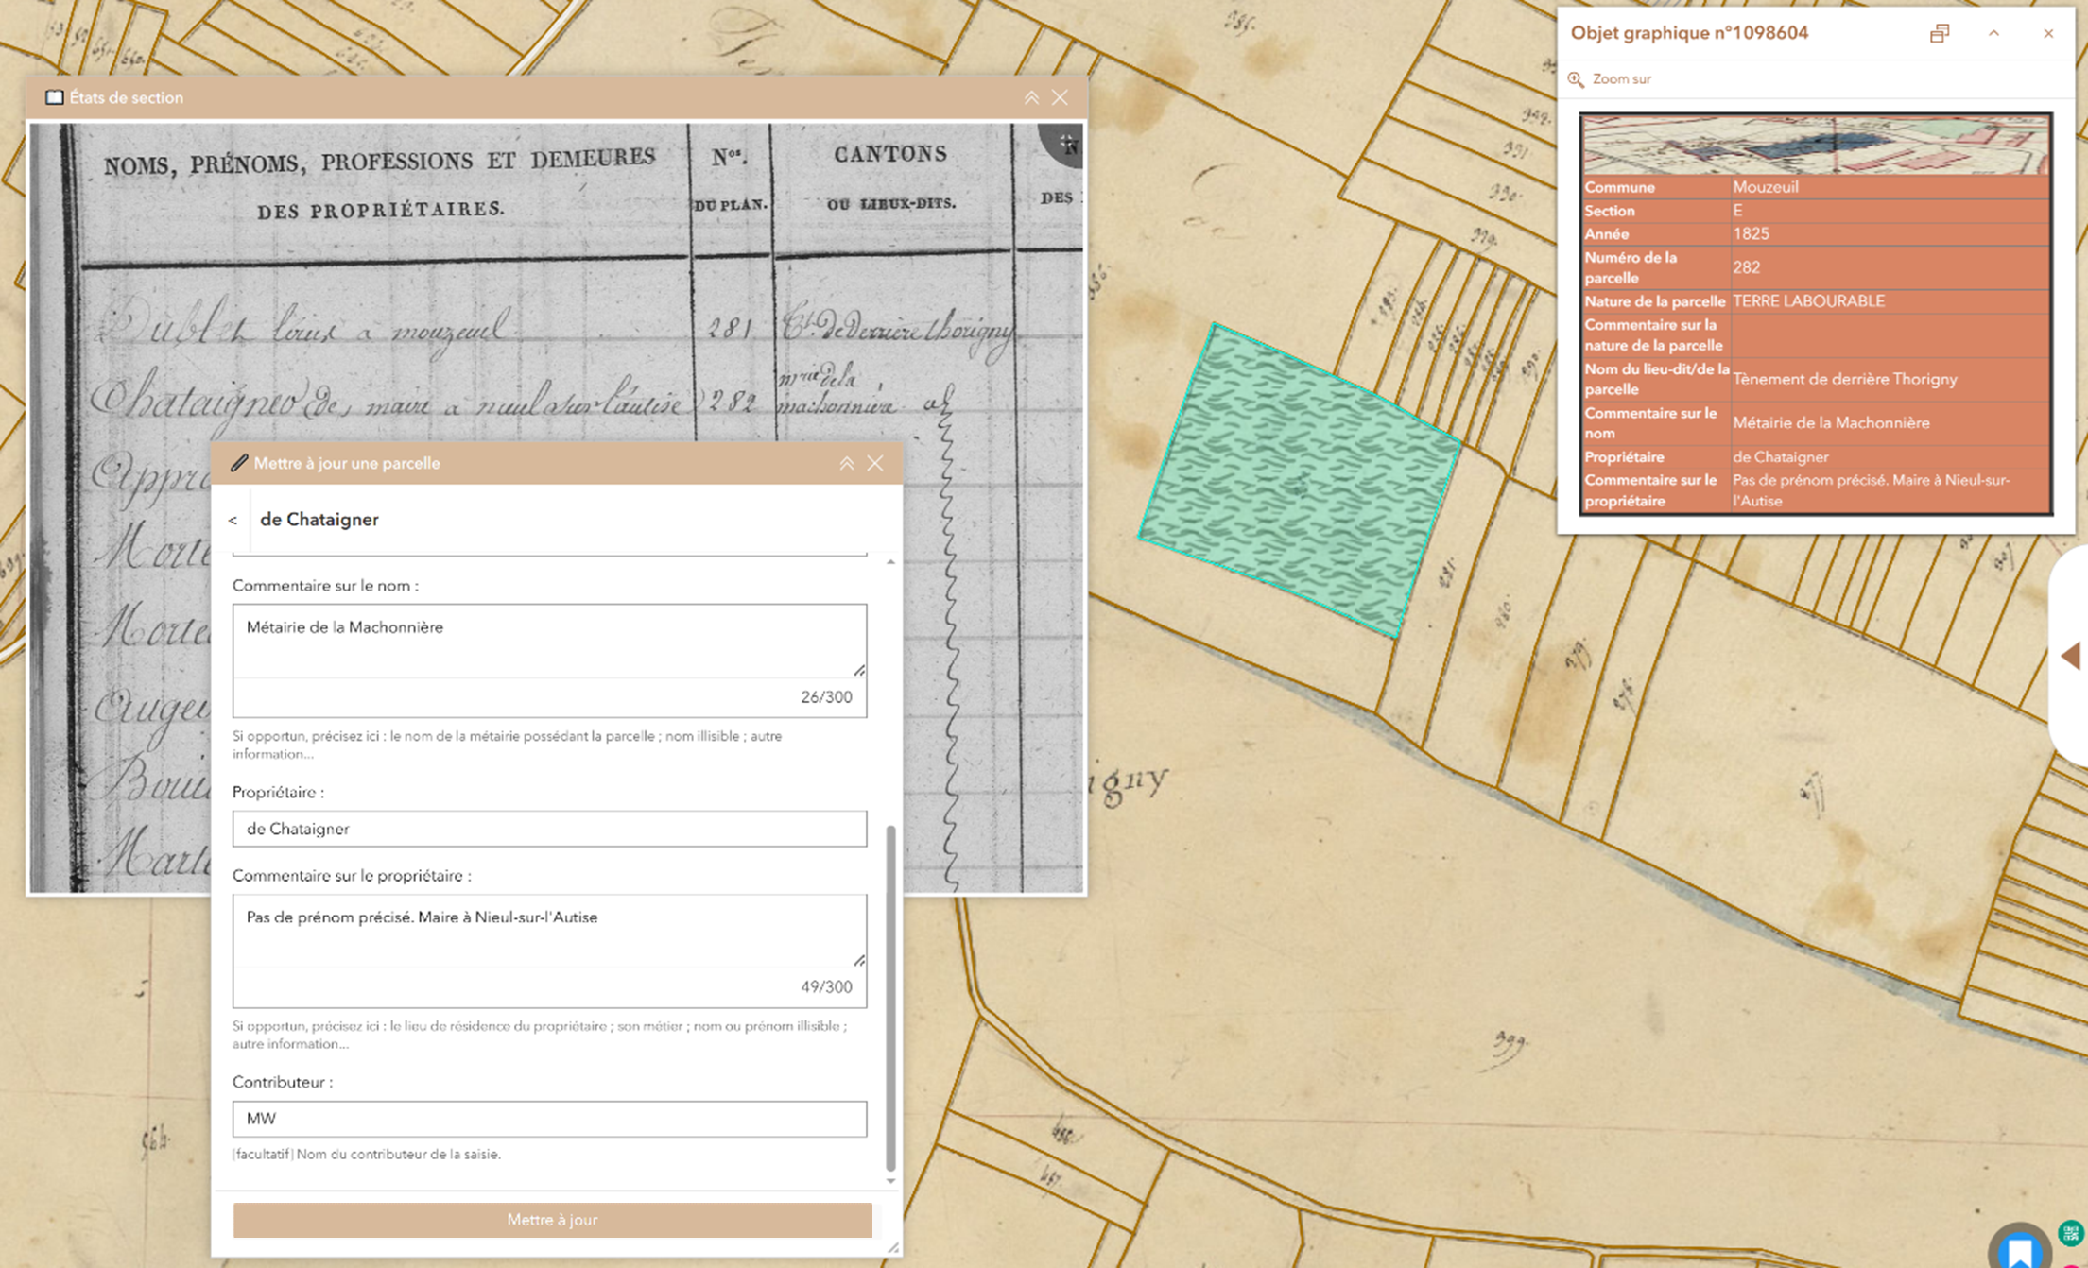Viewport: 2088px width, 1268px height.
Task: Click the Mettre à jour button
Action: tap(552, 1220)
